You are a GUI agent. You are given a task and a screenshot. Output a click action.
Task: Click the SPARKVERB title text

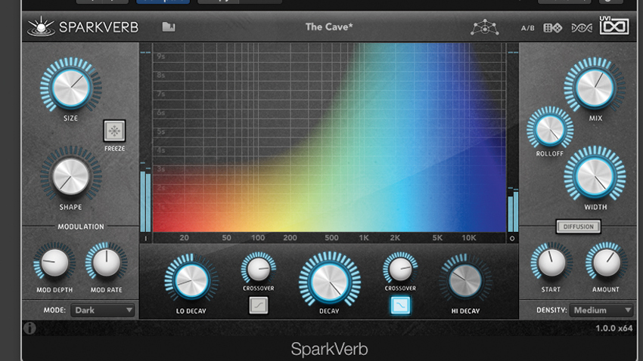coord(98,27)
